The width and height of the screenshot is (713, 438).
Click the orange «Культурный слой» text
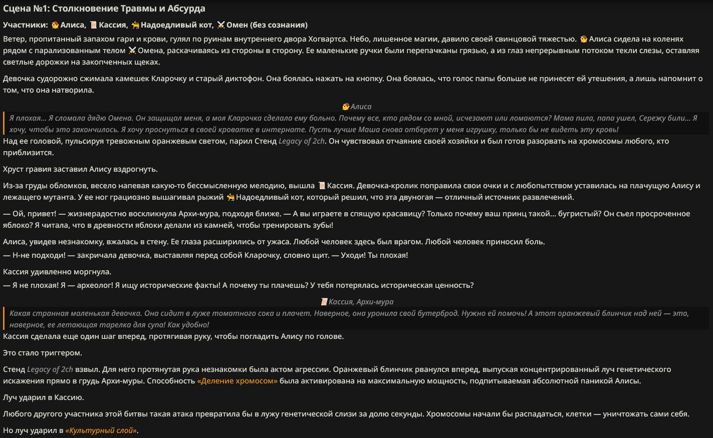pos(101,430)
